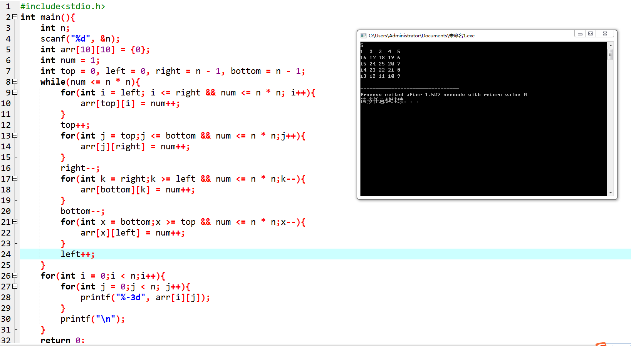Viewport: 631px width, 346px height.
Task: Click the 'top++;' statement
Action: coord(75,125)
